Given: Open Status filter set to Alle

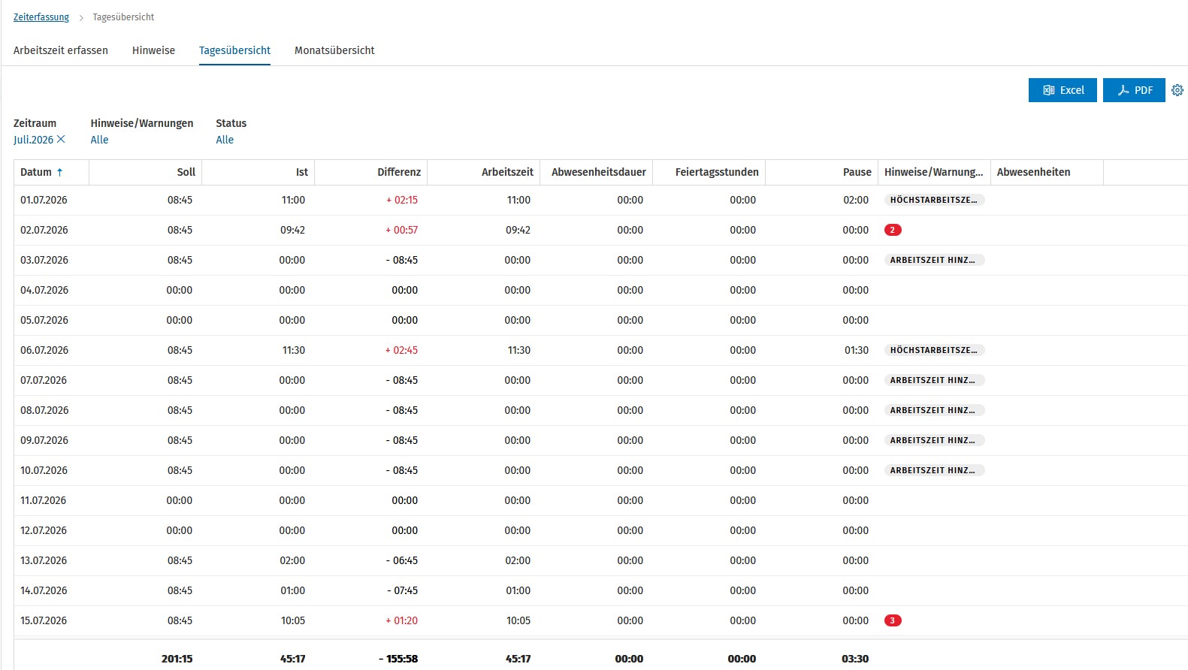Looking at the screenshot, I should click(225, 140).
